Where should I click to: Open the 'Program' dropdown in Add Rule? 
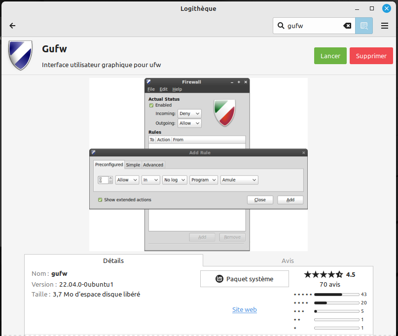pyautogui.click(x=203, y=180)
